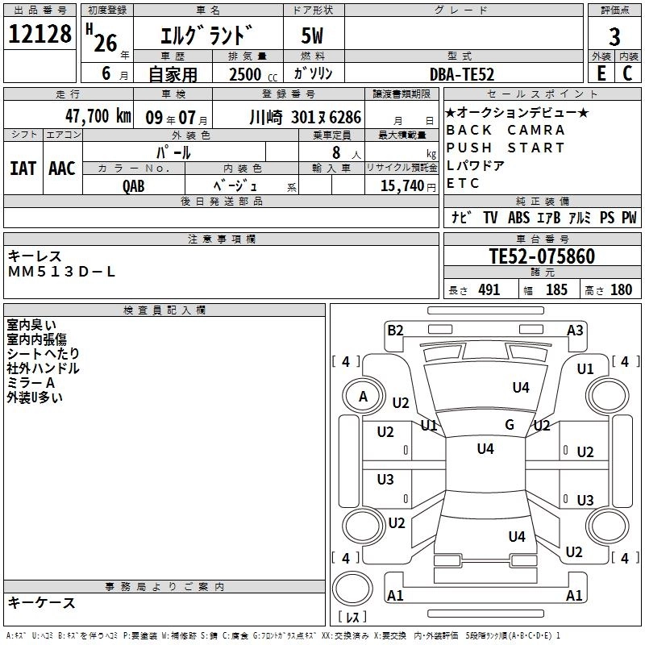Screen dimensions: 645x645
Task: Click B2 damage mark on diagram
Action: pyautogui.click(x=395, y=331)
